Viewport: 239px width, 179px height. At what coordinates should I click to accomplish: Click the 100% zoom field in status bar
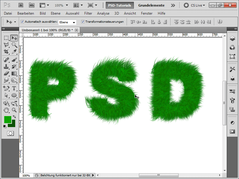click(26, 175)
